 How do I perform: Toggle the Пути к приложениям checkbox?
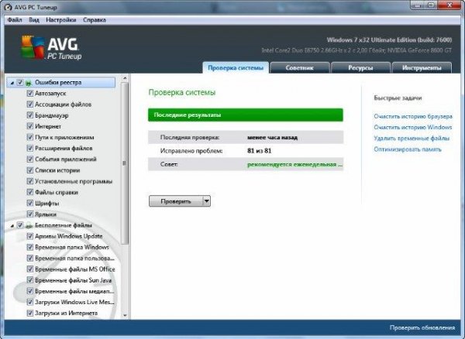[29, 137]
